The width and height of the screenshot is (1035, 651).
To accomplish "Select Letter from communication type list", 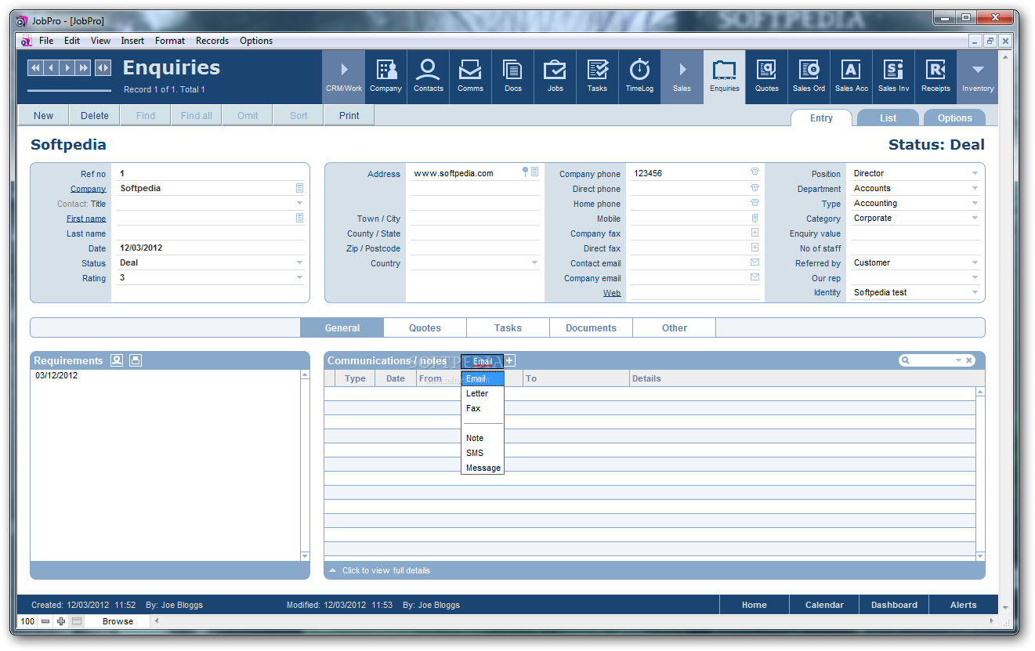I will coord(483,393).
